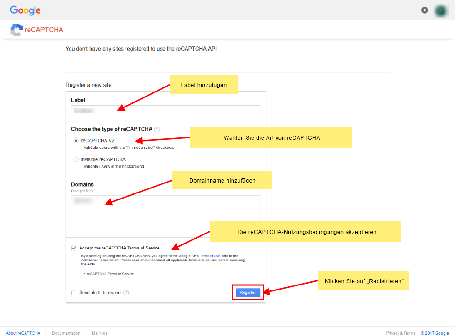Click the blue Register button
Image resolution: width=455 pixels, height=336 pixels.
[x=248, y=292]
